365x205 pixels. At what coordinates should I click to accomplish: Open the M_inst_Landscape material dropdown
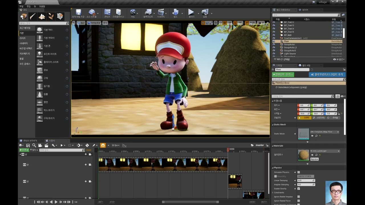tap(325, 151)
